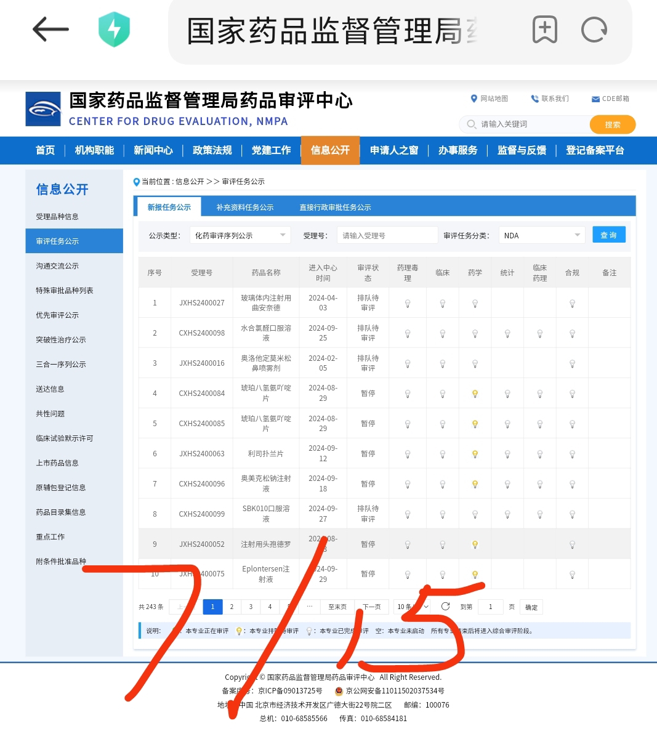Select 审评任务公示 in sidebar

pos(74,241)
